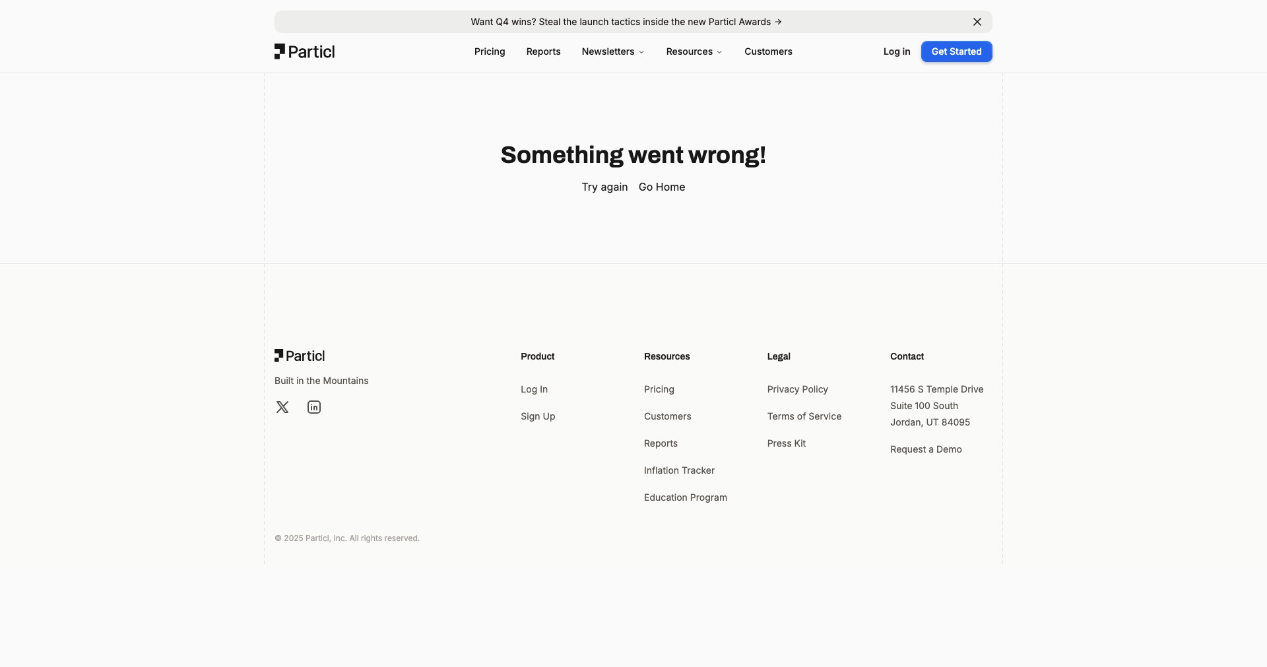Click Request a Demo in the Contact column
The image size is (1267, 667).
tap(926, 449)
